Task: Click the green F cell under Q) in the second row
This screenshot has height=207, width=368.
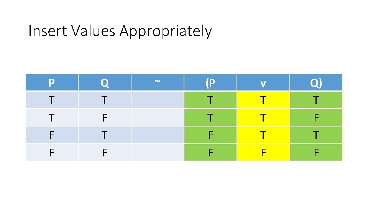Action: (316, 117)
